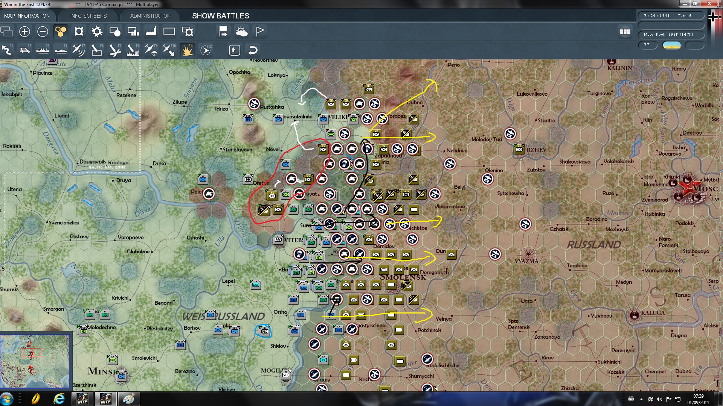Select the SEC unit circled in blue

click(x=264, y=330)
